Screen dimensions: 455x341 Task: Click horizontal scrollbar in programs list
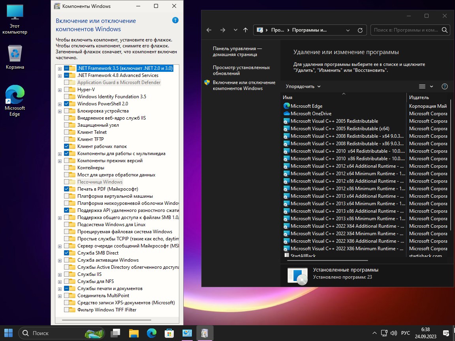(327, 260)
